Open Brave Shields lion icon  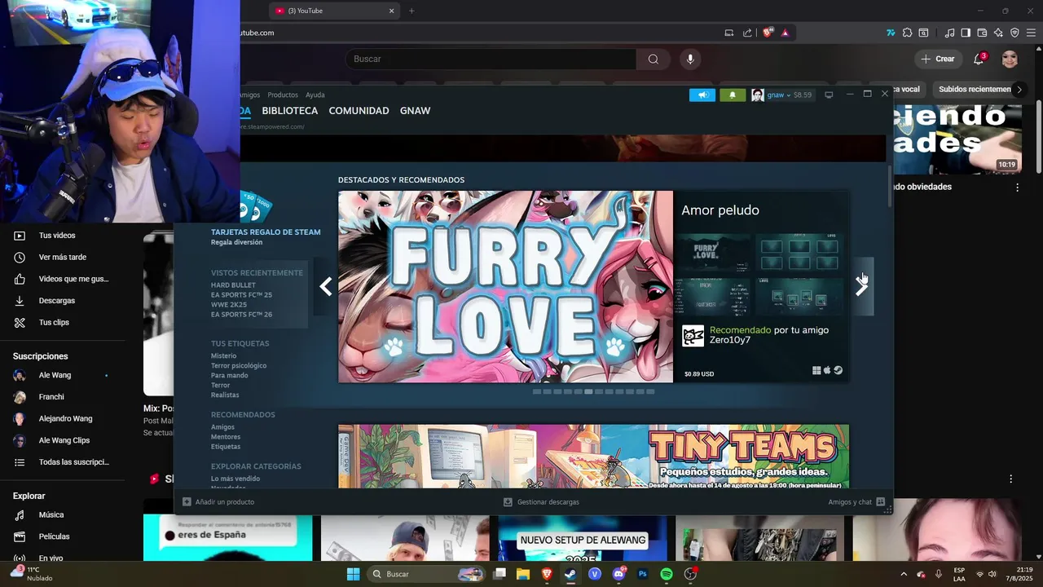pos(768,33)
